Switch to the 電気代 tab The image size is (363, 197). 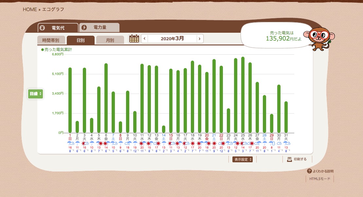(x=58, y=28)
